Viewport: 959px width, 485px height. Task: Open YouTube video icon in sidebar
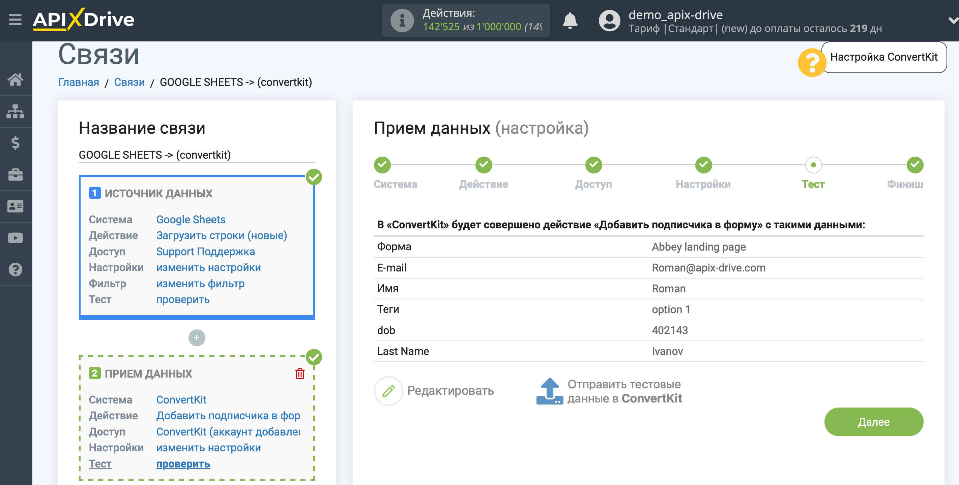pos(15,238)
